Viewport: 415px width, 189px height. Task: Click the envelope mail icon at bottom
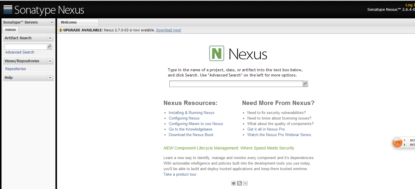click(x=245, y=183)
